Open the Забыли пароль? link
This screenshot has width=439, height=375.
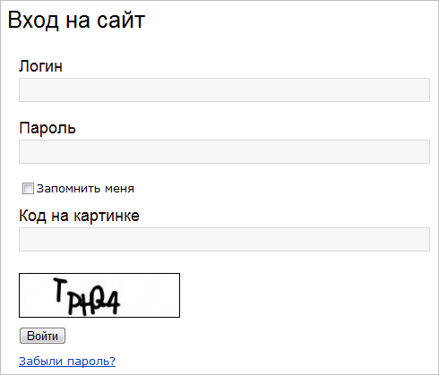[x=67, y=362]
